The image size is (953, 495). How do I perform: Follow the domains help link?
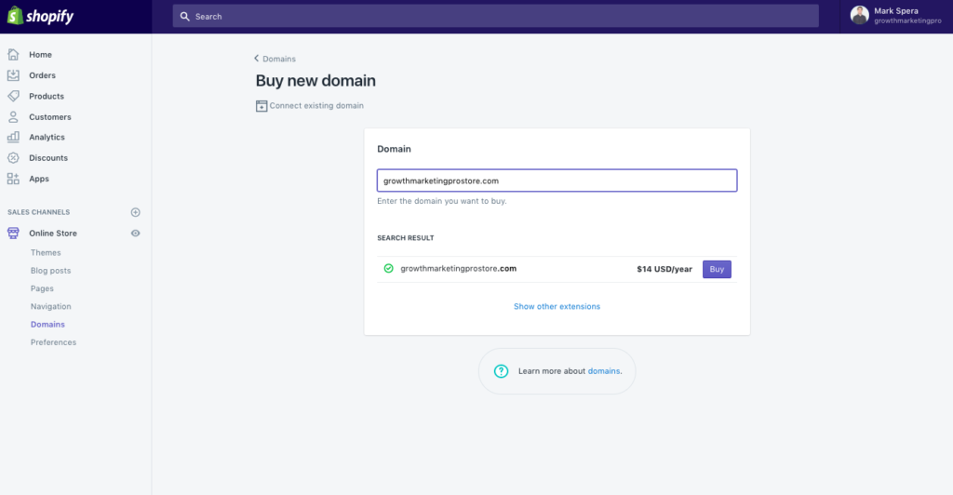pyautogui.click(x=603, y=371)
